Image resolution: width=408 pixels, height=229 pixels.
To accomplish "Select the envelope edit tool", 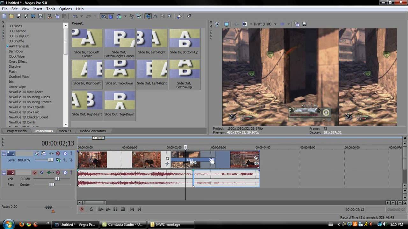I will [155, 16].
